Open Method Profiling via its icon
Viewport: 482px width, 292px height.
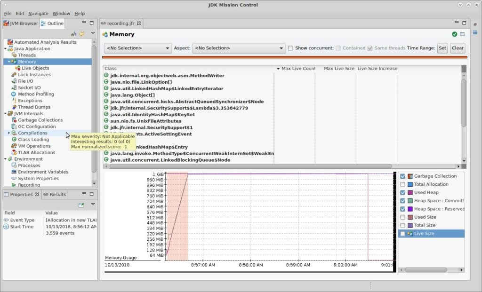pyautogui.click(x=14, y=94)
